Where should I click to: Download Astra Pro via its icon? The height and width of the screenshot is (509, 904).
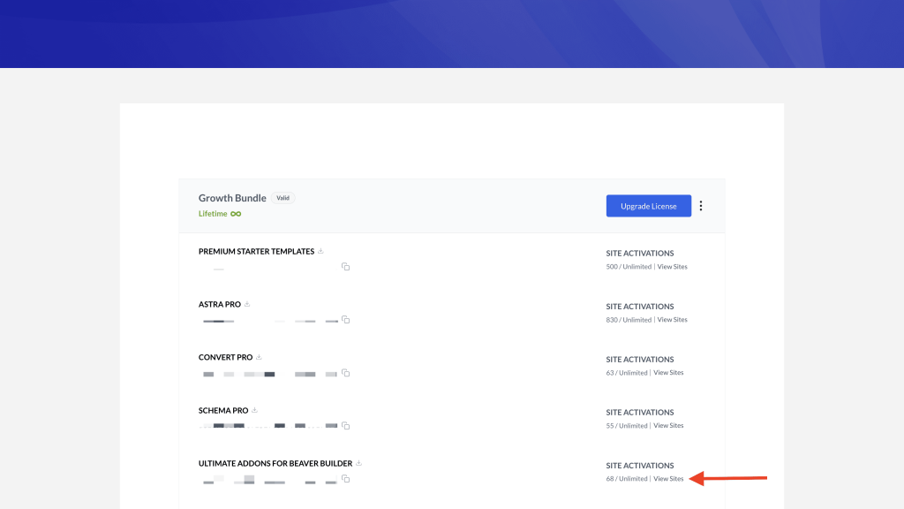[247, 305]
